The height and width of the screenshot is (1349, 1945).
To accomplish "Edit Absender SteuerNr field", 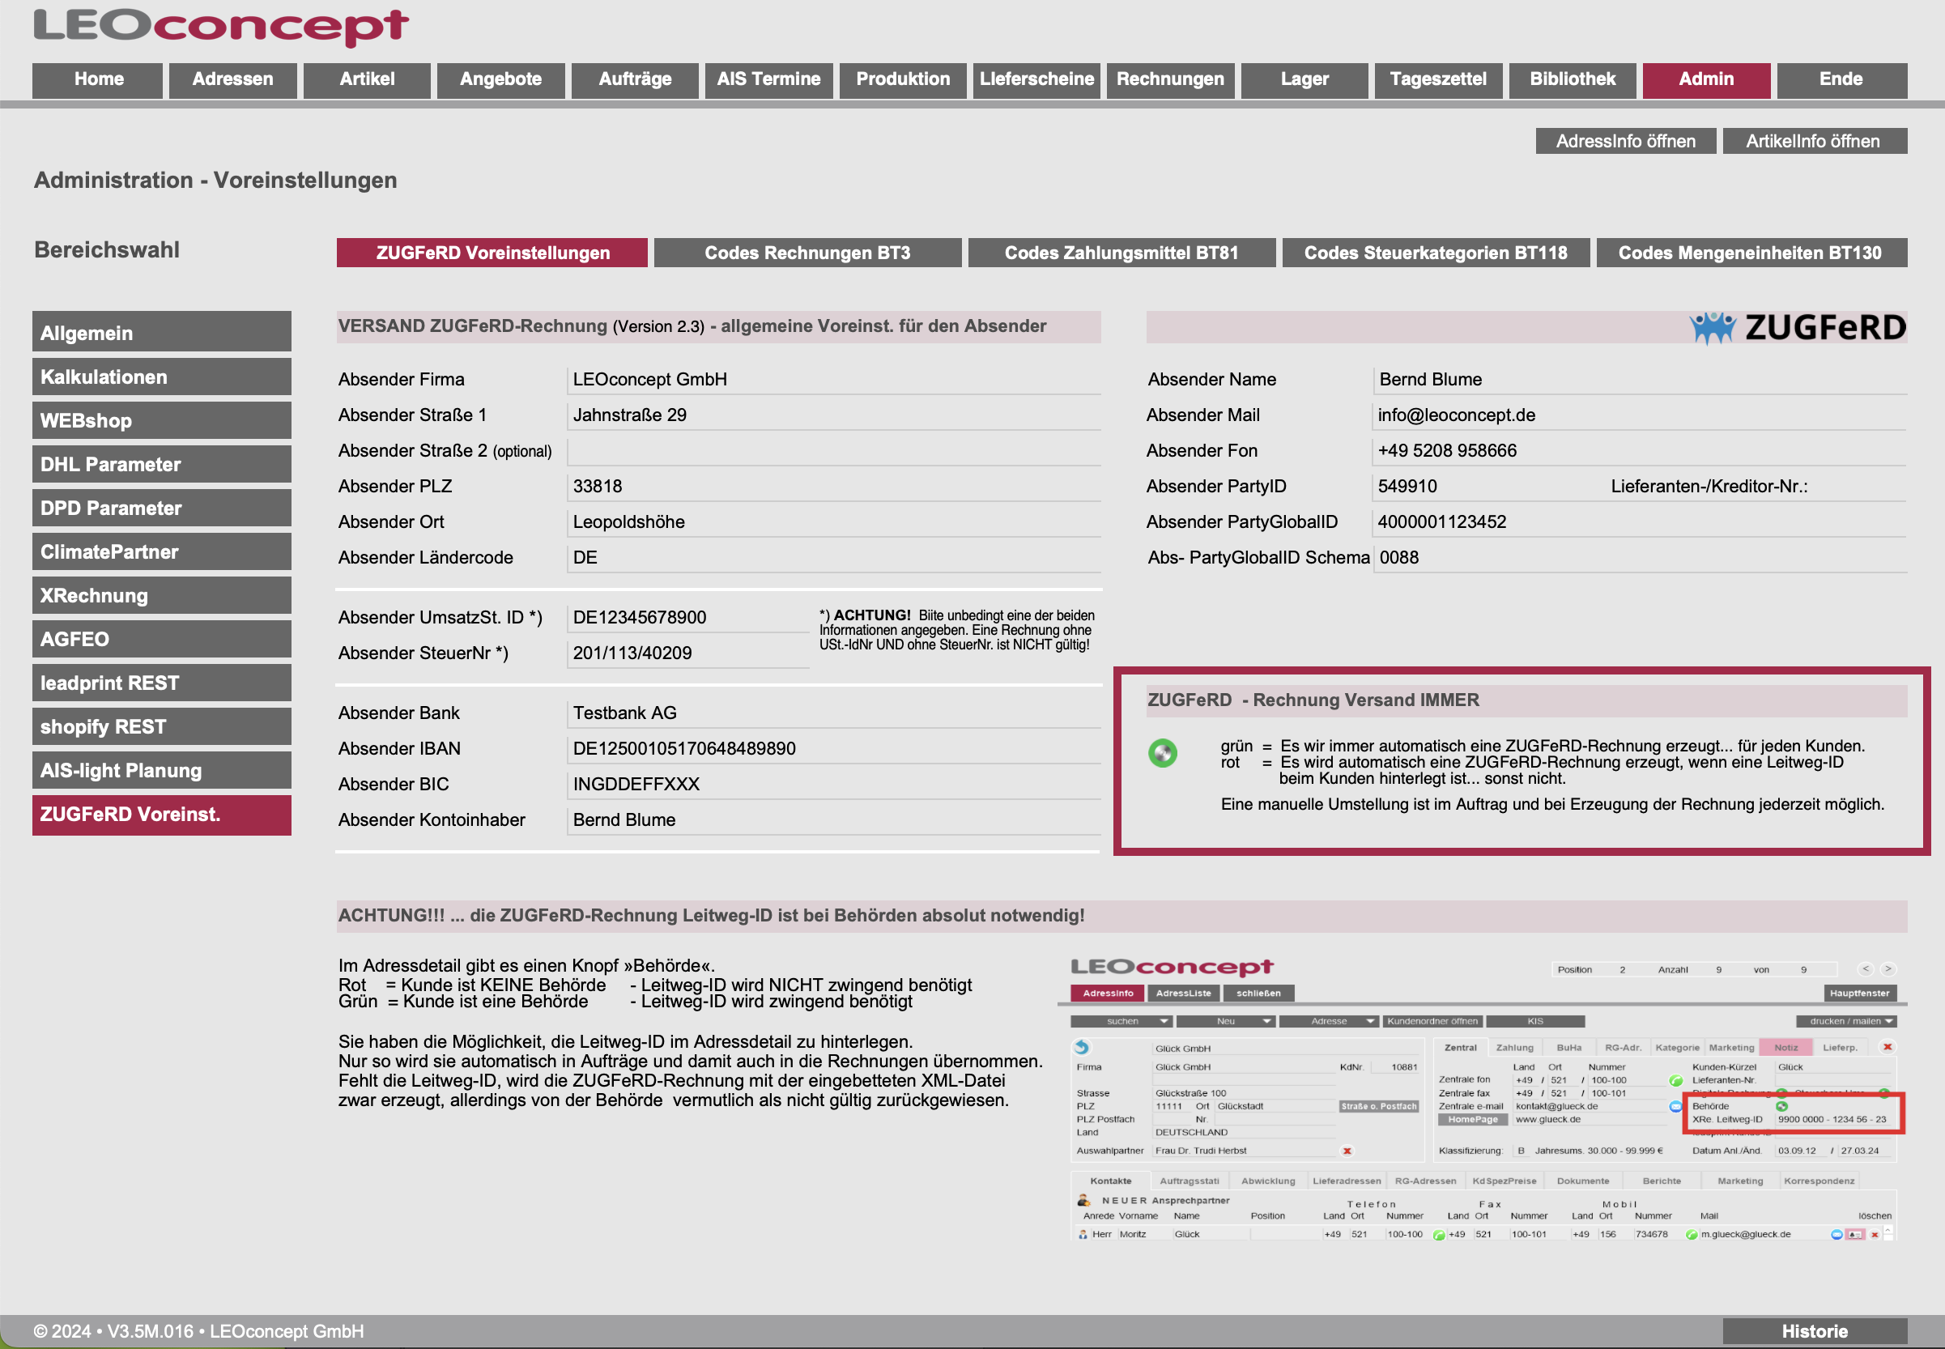I will (x=688, y=653).
